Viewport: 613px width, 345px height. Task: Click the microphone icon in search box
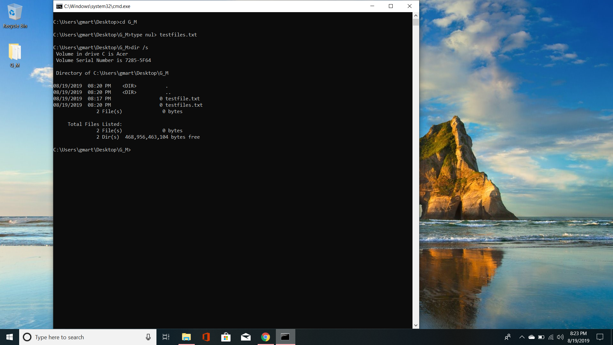(148, 337)
